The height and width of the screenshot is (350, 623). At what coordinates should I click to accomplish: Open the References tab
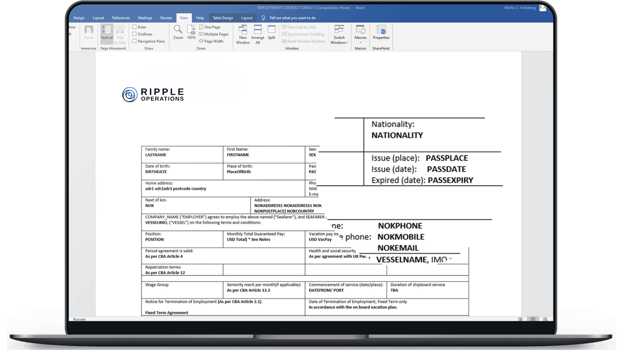pos(121,18)
